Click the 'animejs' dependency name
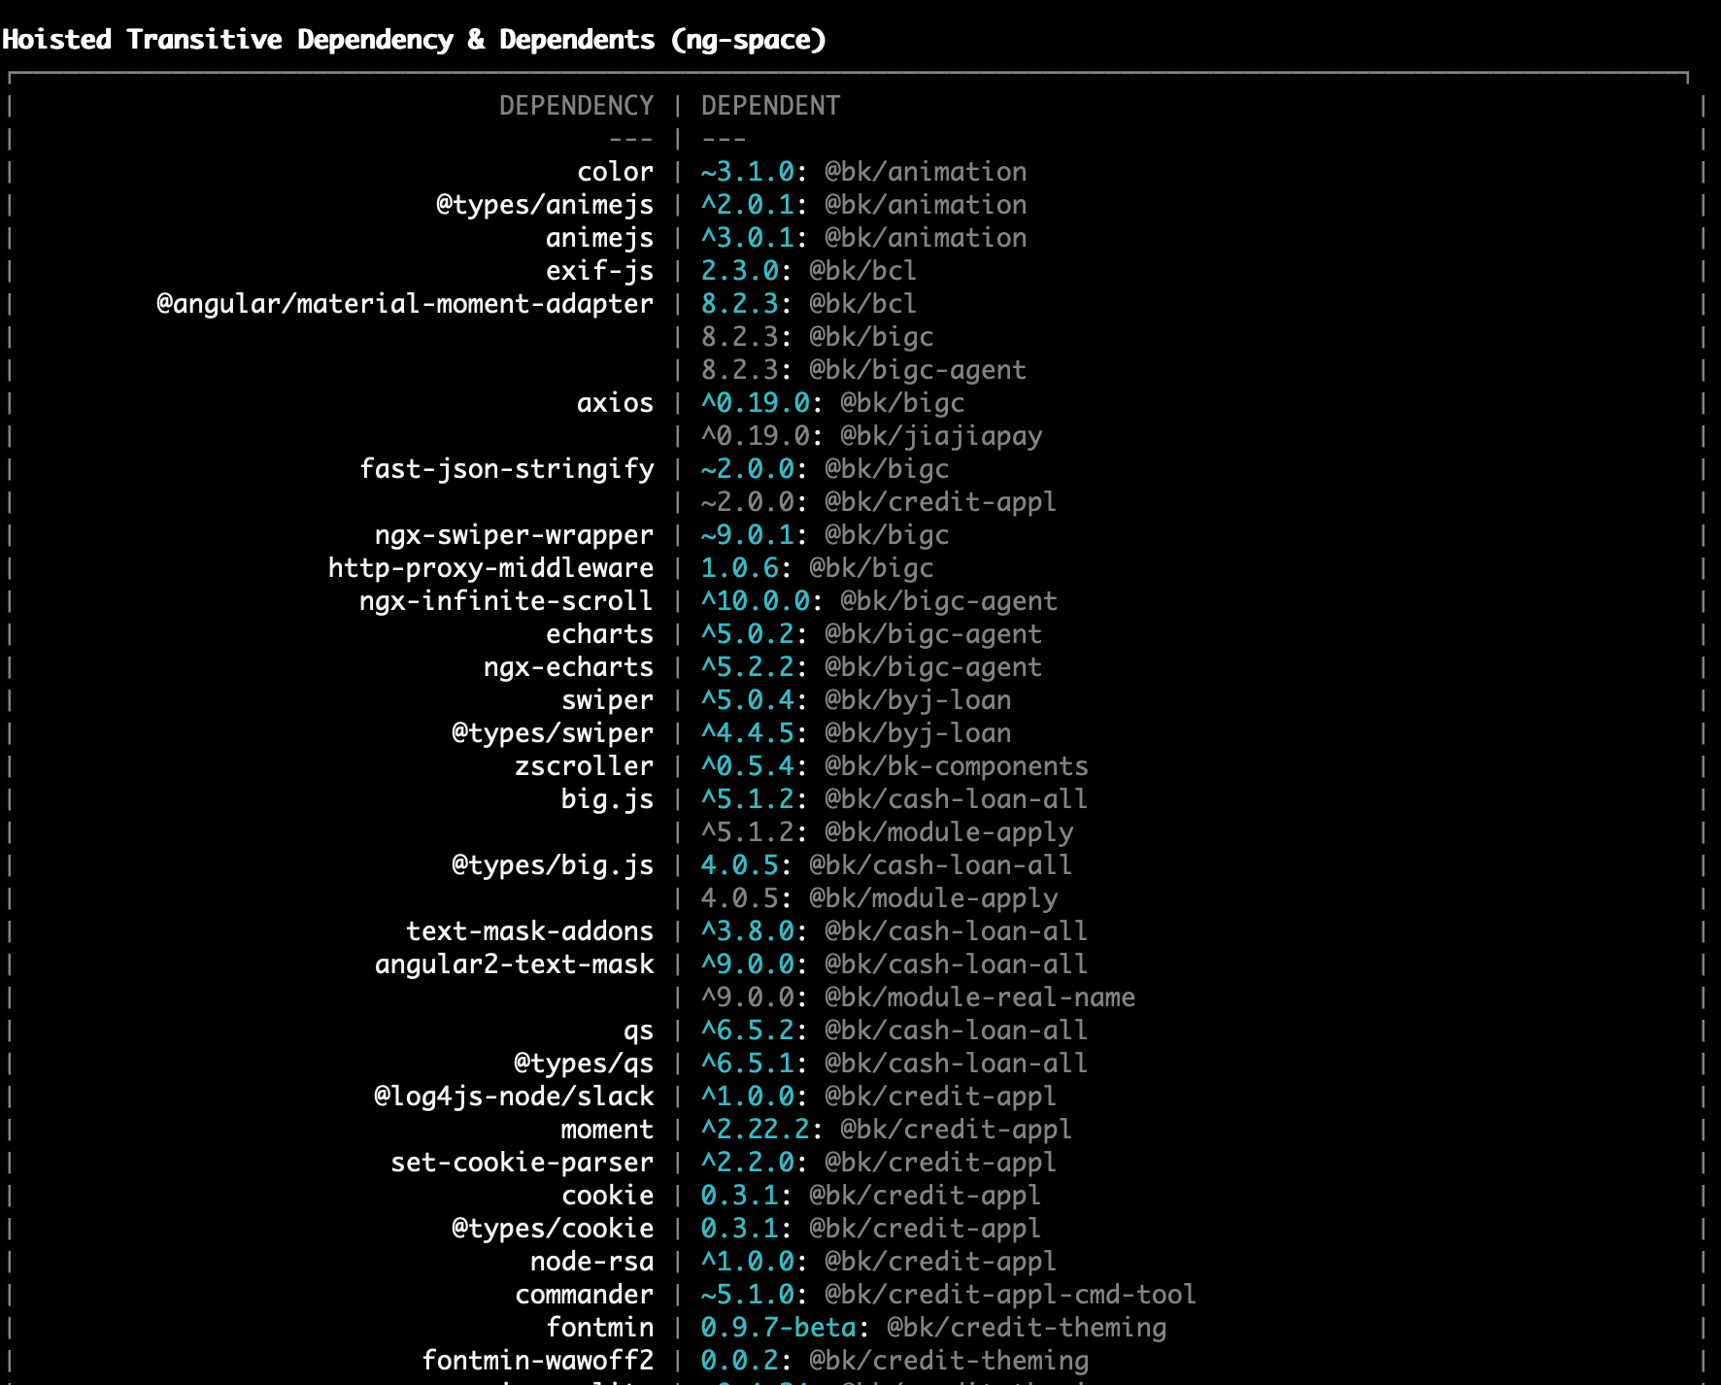Image resolution: width=1721 pixels, height=1385 pixels. point(599,238)
